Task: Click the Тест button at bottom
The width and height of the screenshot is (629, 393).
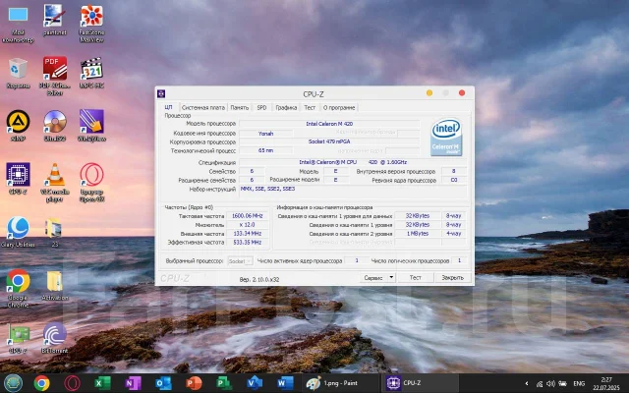Action: pyautogui.click(x=415, y=277)
